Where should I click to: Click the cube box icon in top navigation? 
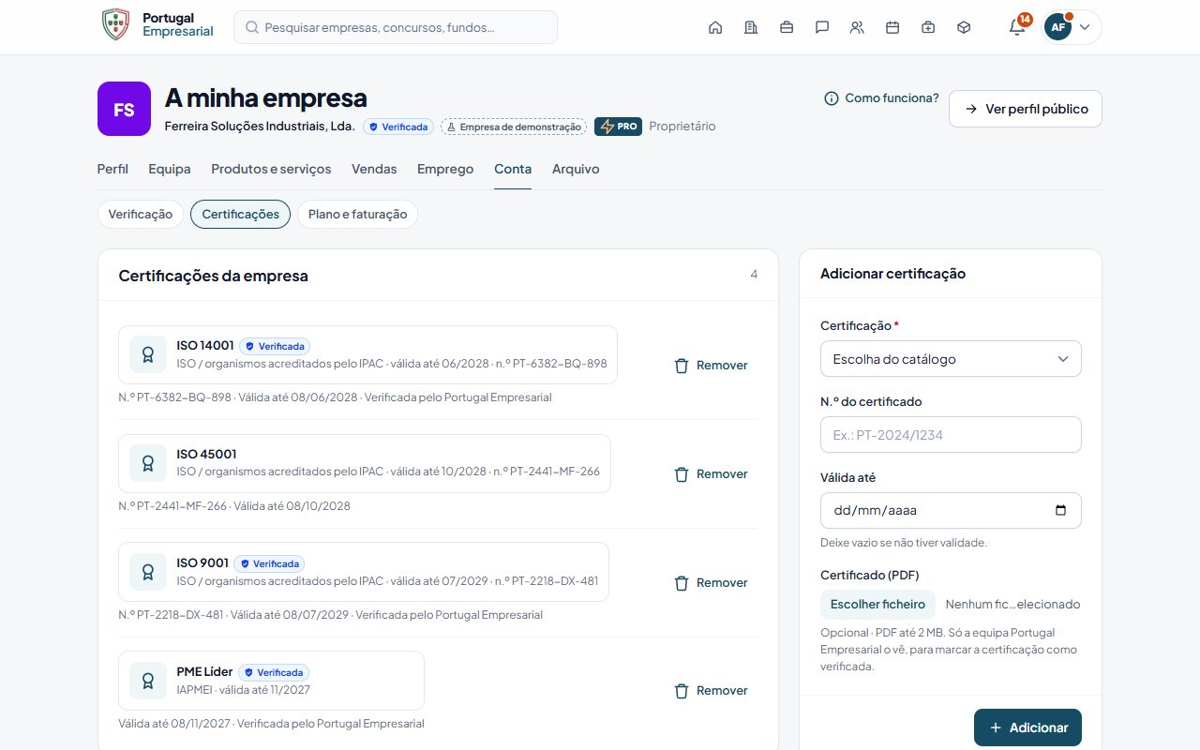click(x=964, y=27)
